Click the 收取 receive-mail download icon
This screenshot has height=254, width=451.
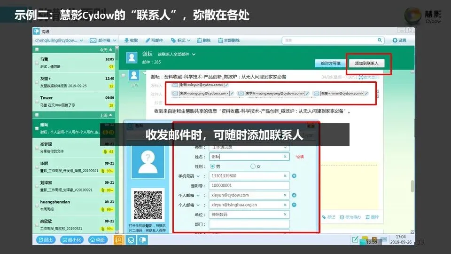pyautogui.click(x=126, y=40)
